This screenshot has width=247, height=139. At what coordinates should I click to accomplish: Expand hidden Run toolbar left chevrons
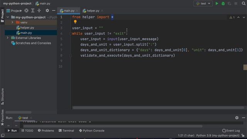pyautogui.click(x=8, y=125)
